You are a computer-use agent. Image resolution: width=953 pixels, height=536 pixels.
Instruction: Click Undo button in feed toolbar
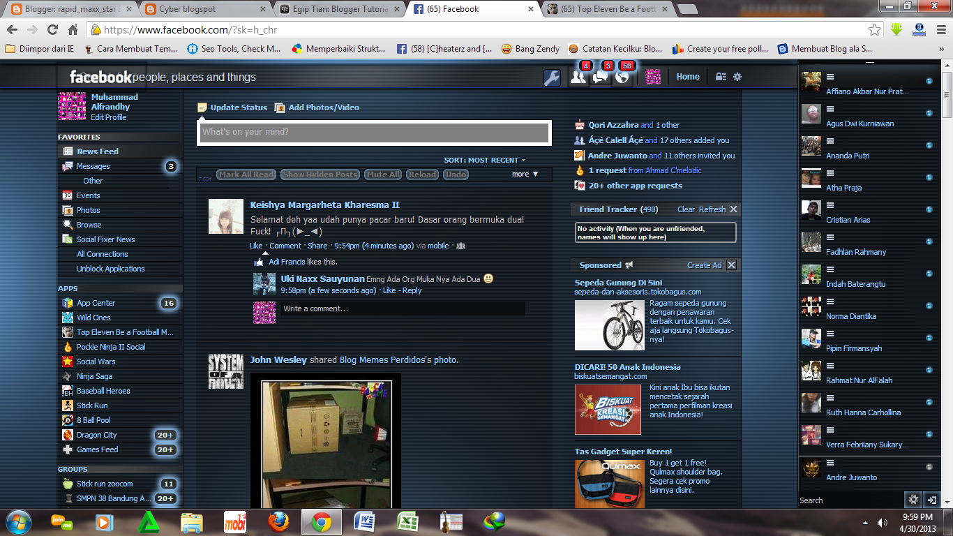pos(456,174)
